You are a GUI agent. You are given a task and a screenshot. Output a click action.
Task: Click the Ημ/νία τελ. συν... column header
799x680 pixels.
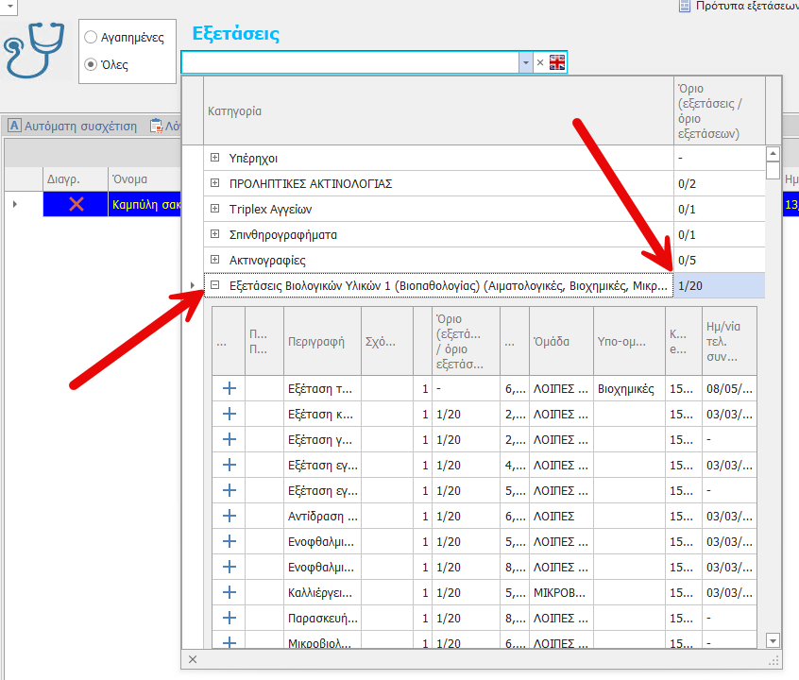pos(729,342)
